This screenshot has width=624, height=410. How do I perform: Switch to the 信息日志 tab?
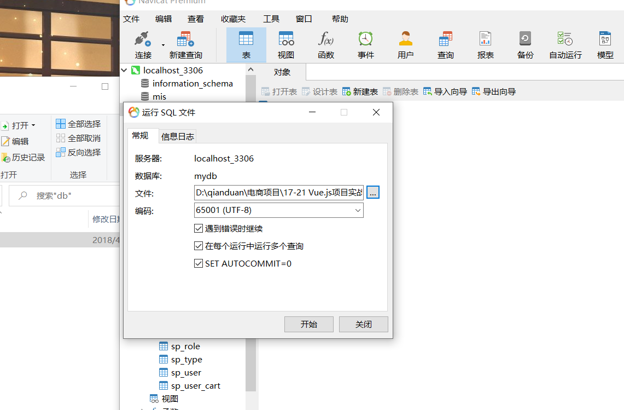(178, 137)
